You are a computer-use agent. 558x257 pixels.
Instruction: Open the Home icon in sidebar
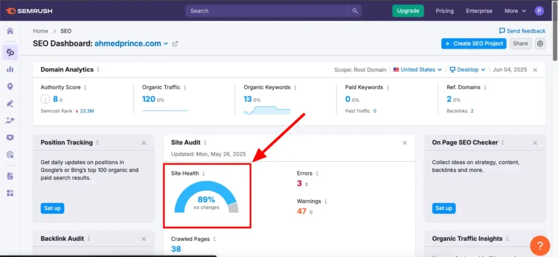point(10,31)
